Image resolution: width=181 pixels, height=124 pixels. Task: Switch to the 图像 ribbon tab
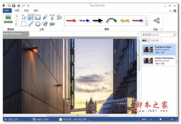click(x=26, y=11)
